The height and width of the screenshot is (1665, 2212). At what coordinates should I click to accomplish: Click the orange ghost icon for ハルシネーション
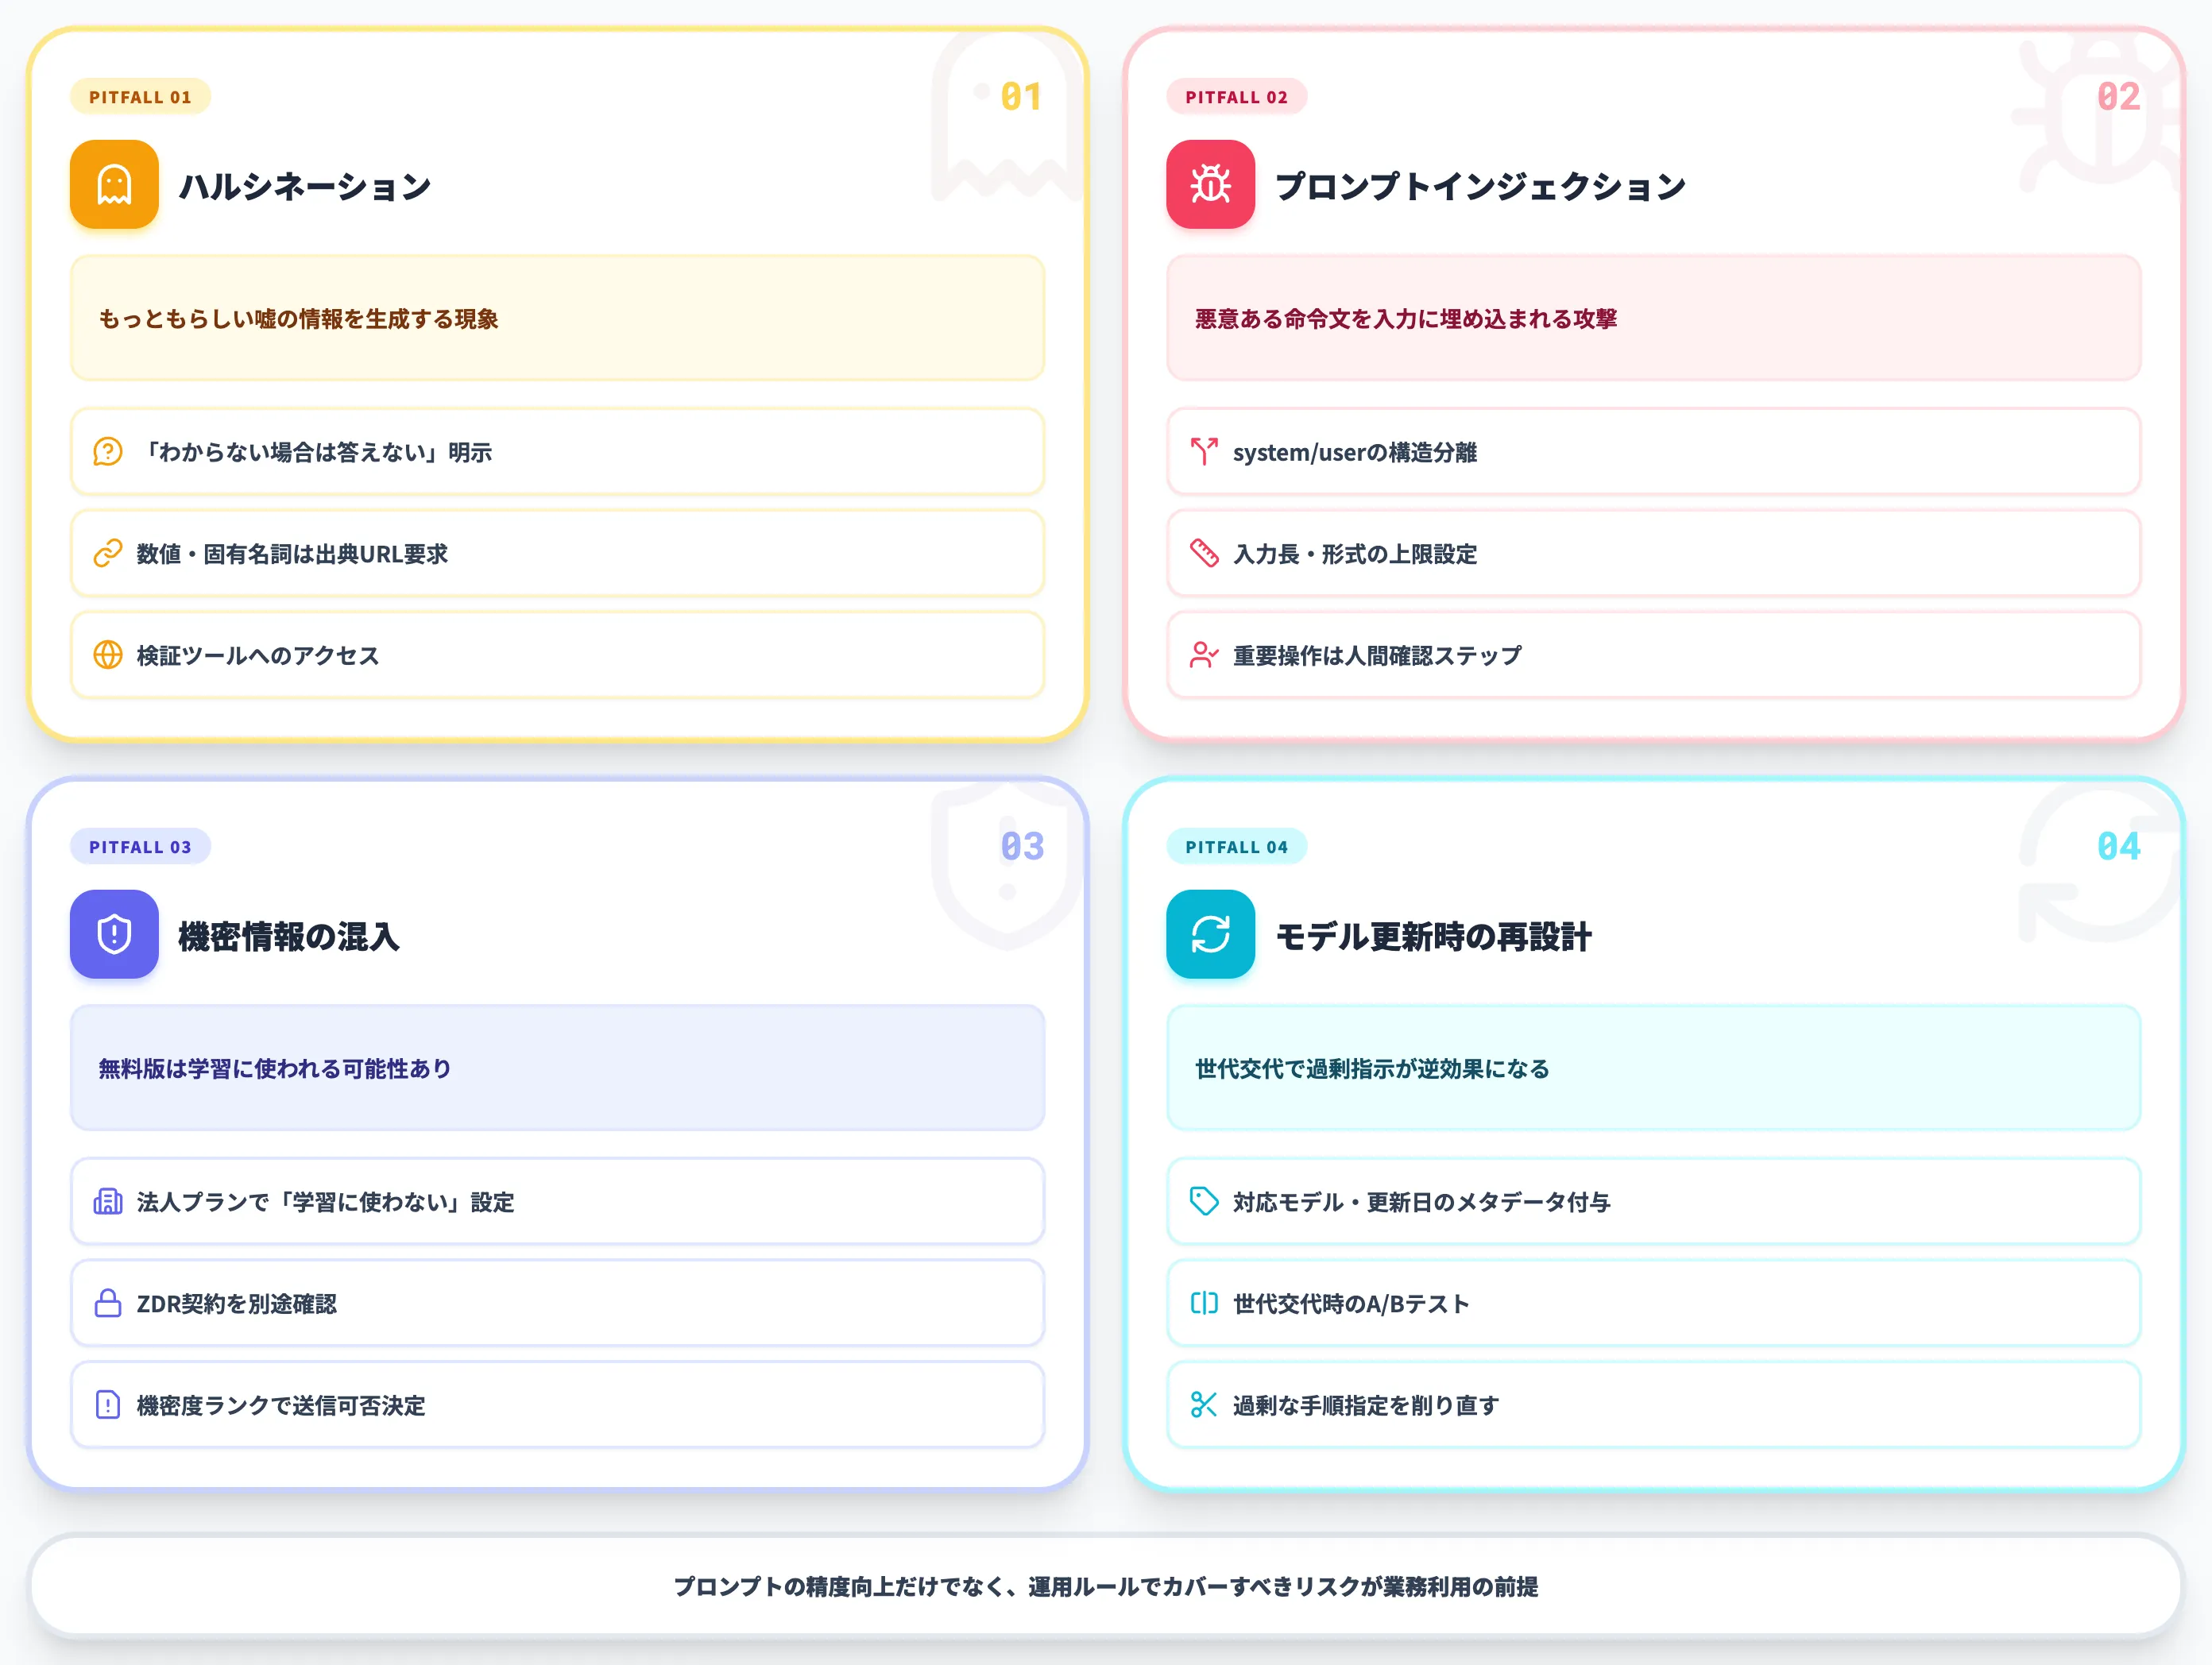[x=114, y=185]
